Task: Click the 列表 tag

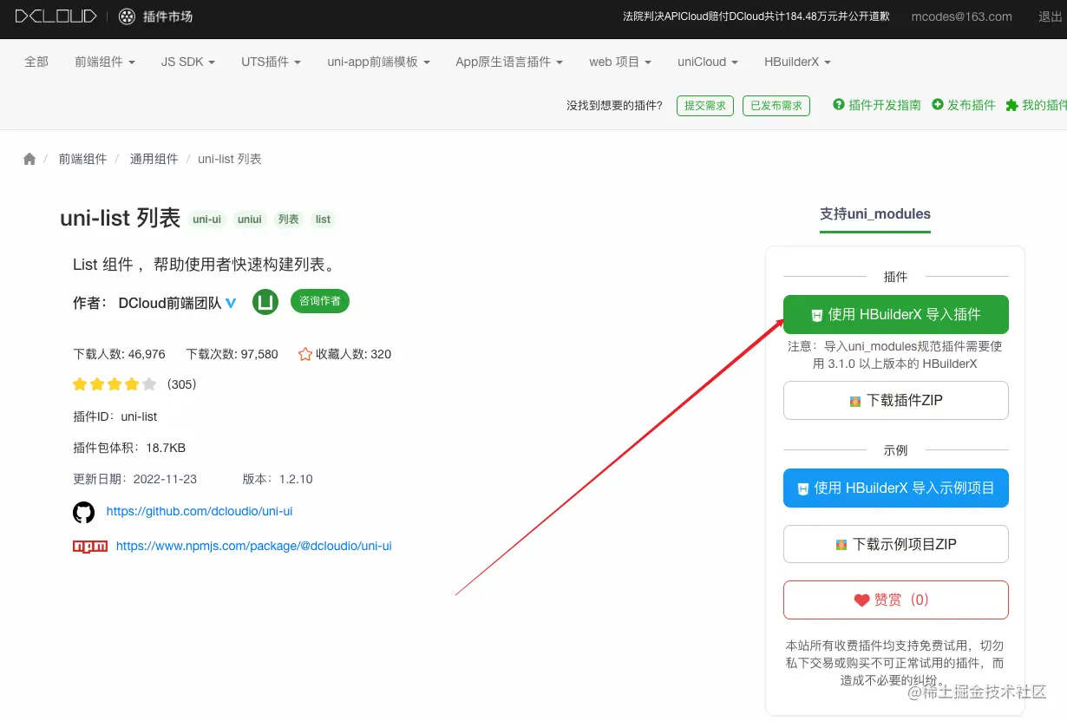Action: (x=289, y=220)
